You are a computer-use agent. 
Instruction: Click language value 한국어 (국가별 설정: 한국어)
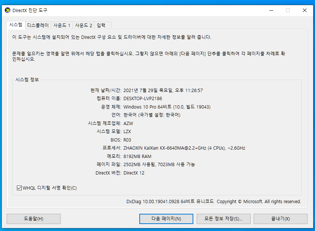click(152, 115)
